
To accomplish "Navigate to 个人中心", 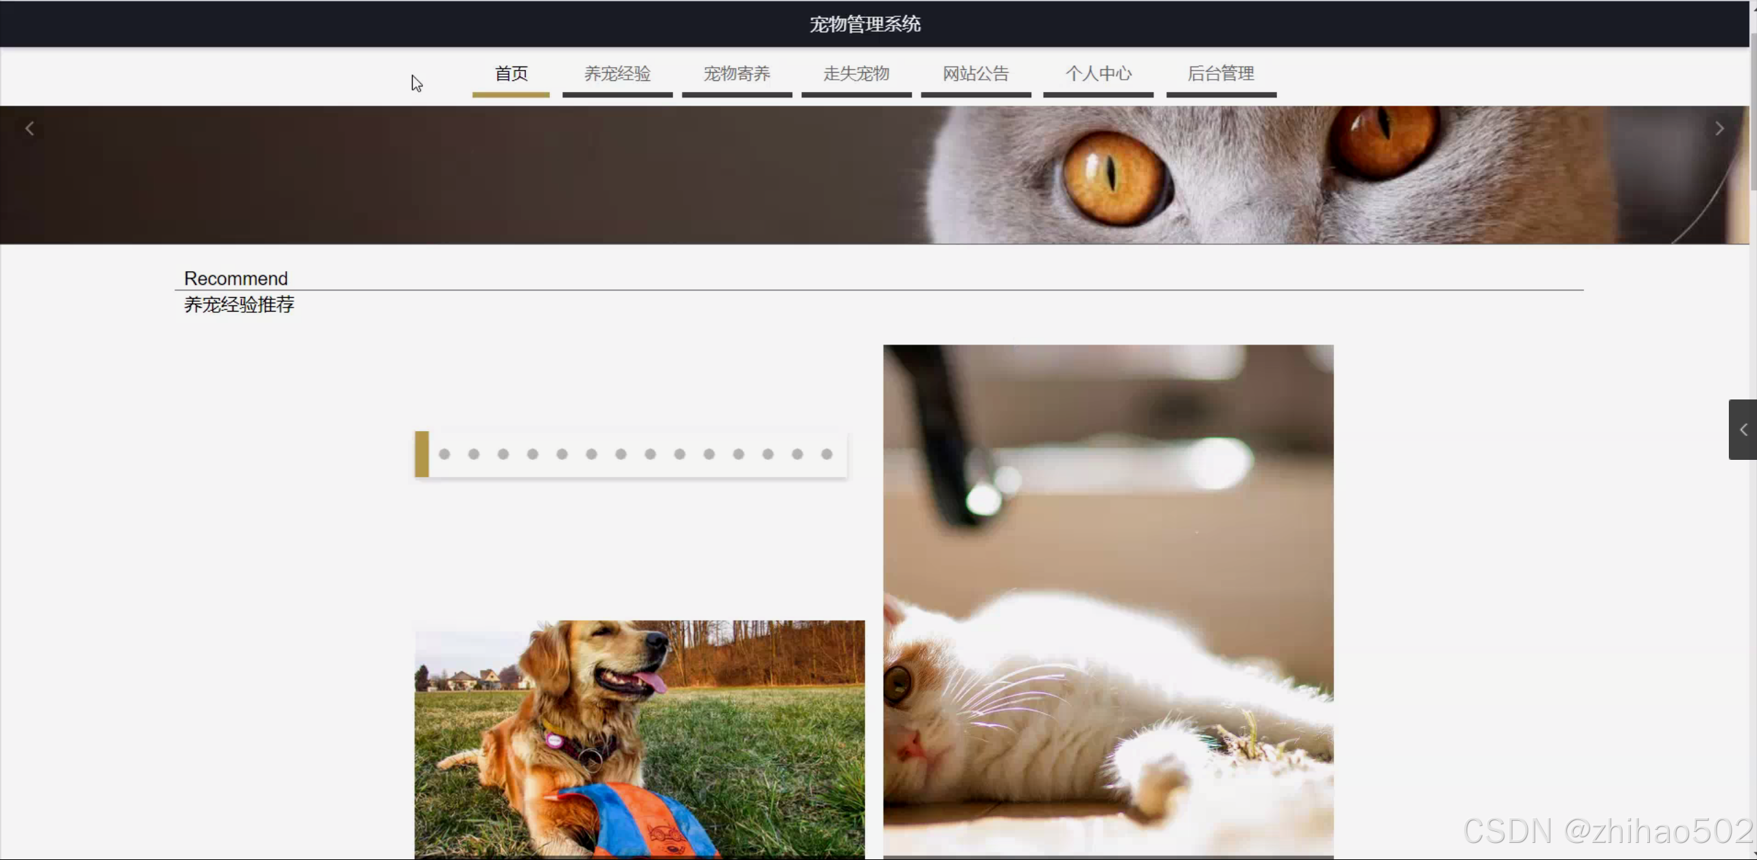I will (x=1097, y=73).
